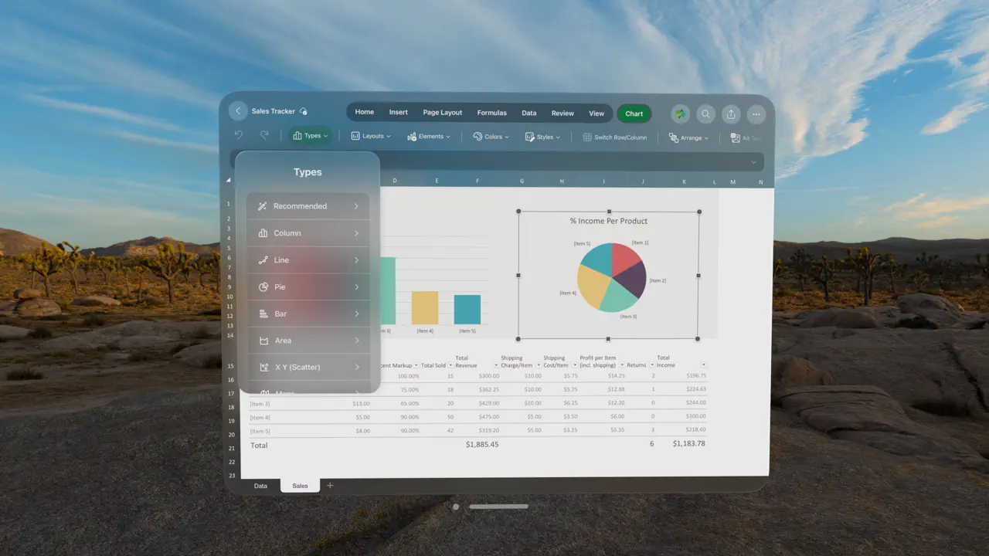Open the Colors dropdown
The width and height of the screenshot is (989, 556).
coord(491,136)
